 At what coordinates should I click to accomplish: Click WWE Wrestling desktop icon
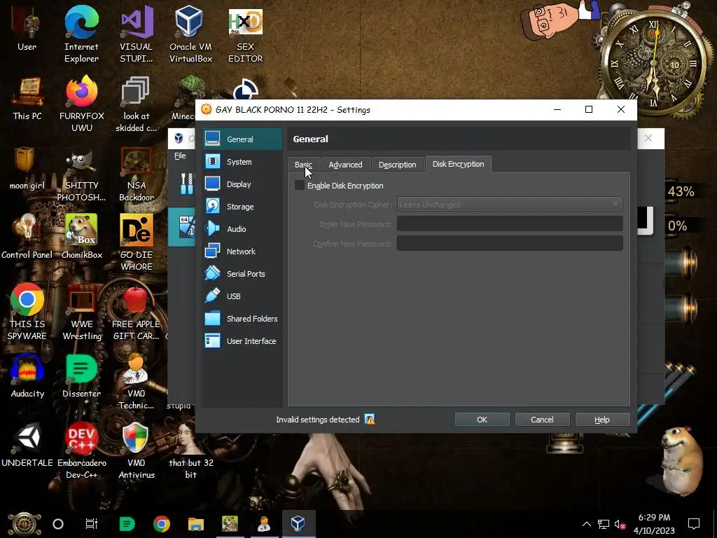click(81, 312)
